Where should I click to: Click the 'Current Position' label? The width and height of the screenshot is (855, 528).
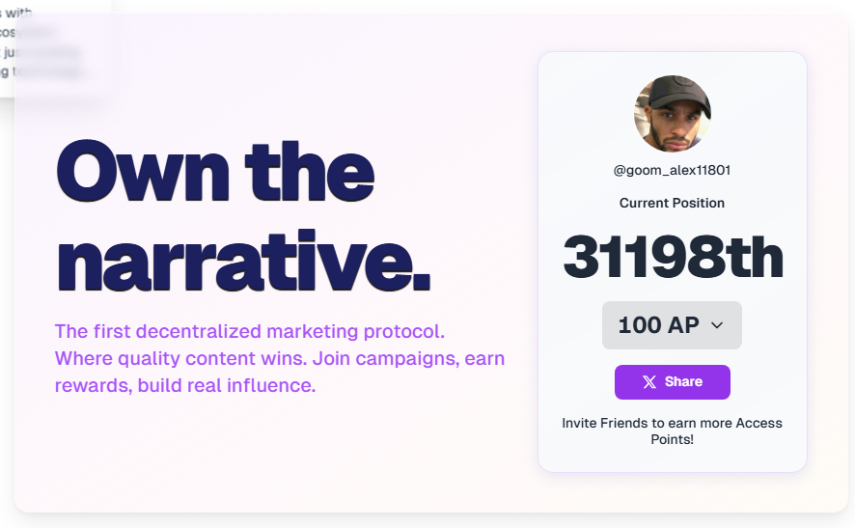pos(672,203)
